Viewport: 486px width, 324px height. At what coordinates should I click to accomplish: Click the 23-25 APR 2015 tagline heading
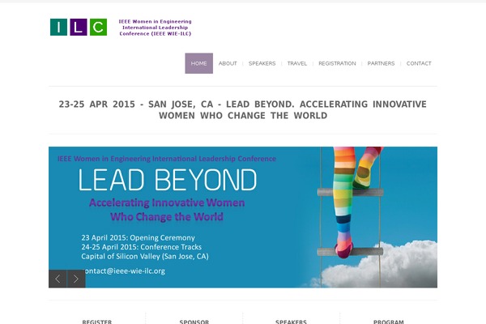[243, 110]
